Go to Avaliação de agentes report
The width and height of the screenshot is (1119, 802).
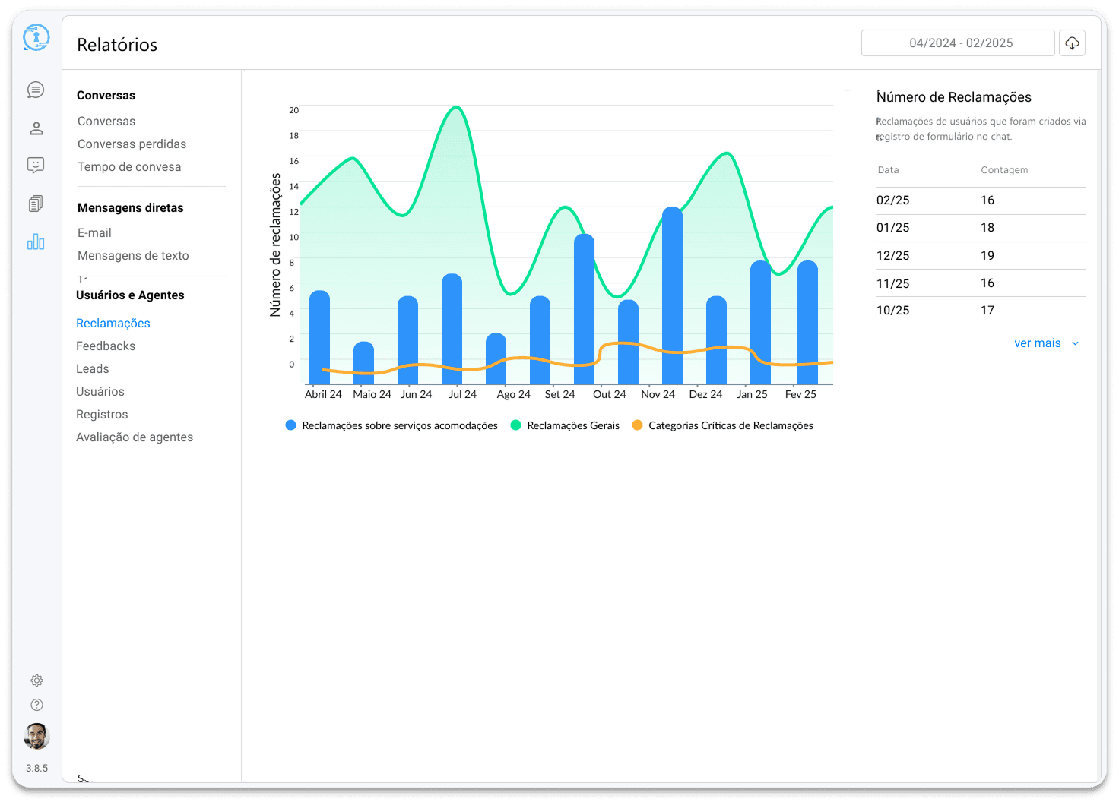(x=135, y=437)
